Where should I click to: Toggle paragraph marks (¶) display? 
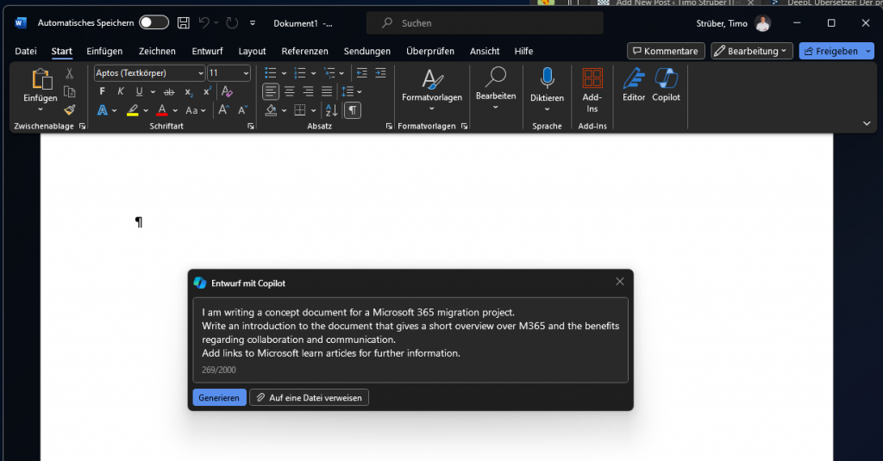pos(353,109)
